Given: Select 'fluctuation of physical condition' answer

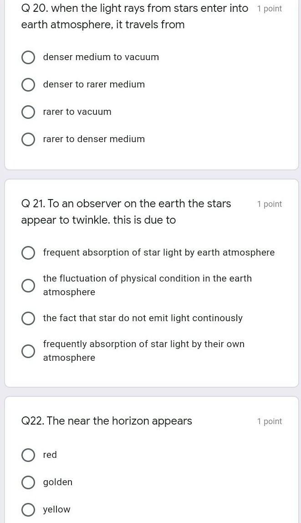Looking at the screenshot, I should click(28, 286).
